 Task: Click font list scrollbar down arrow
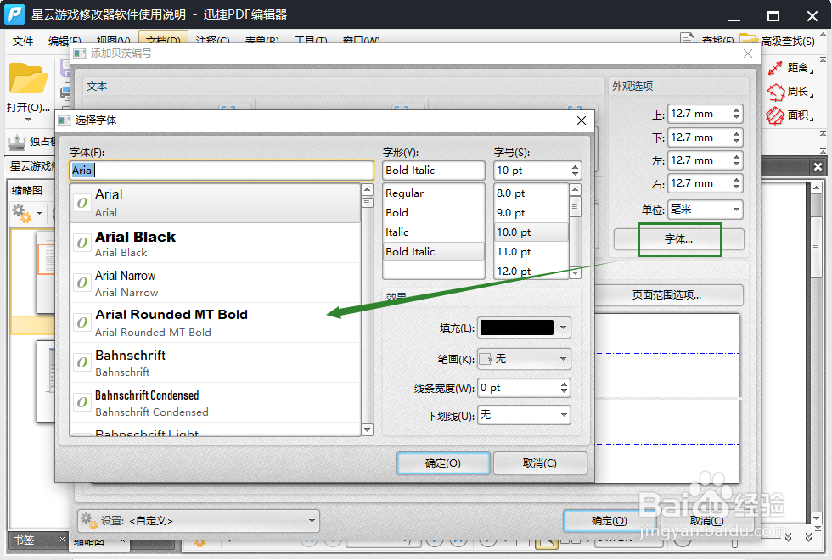coord(367,429)
